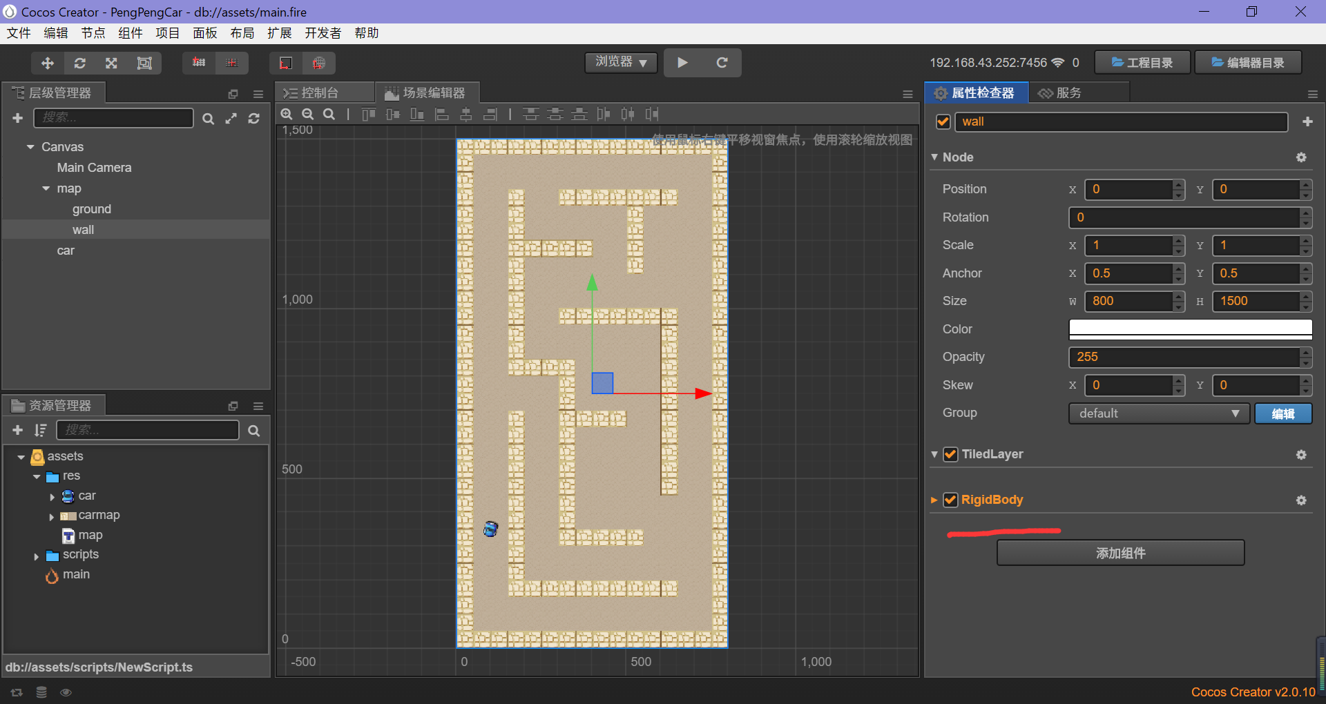Image resolution: width=1326 pixels, height=704 pixels.
Task: Click the 编辑器目录 button
Action: point(1249,63)
